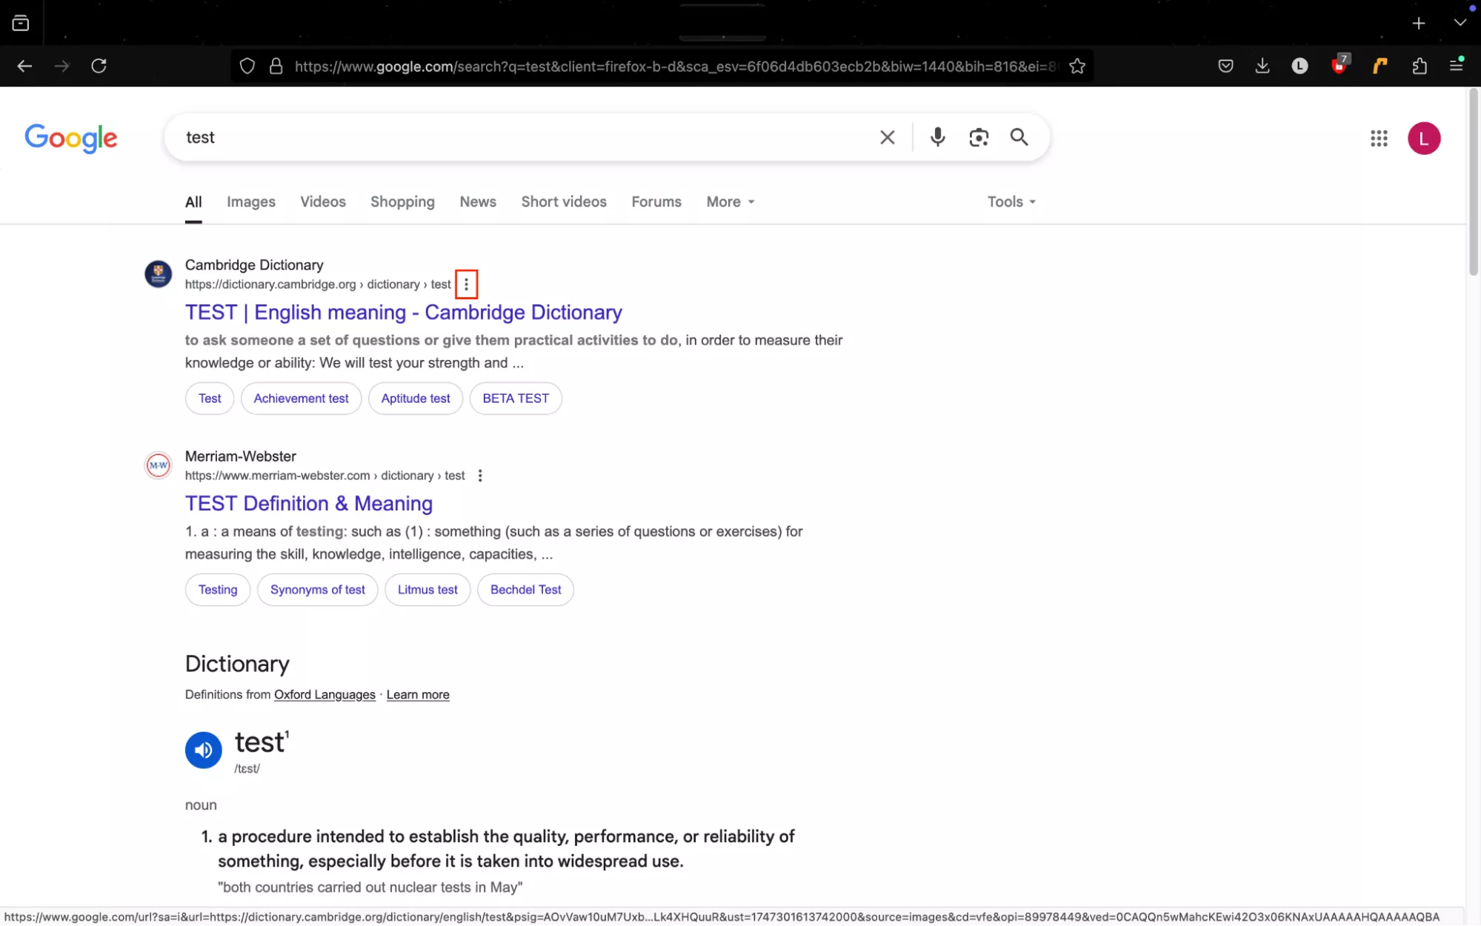Screen dimensions: 1481x926
Task: Bookmark this page with star icon
Action: point(1077,66)
